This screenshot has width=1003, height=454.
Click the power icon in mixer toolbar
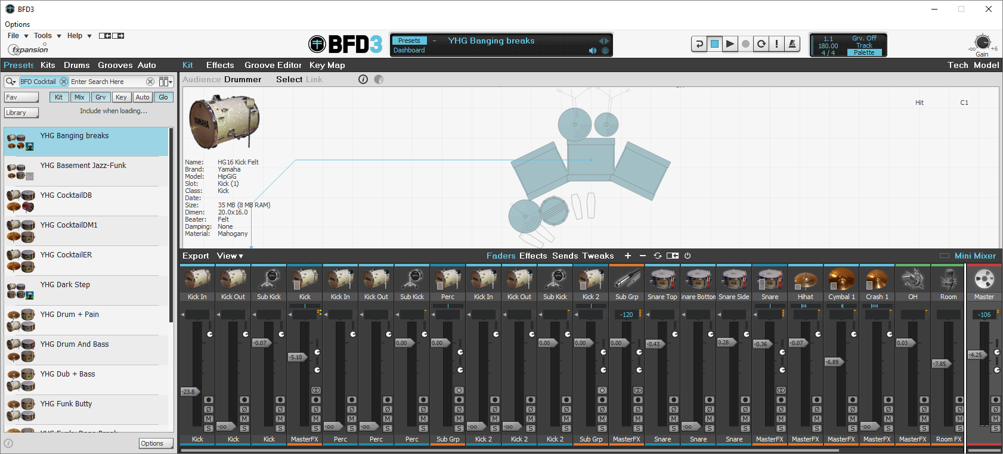click(688, 256)
